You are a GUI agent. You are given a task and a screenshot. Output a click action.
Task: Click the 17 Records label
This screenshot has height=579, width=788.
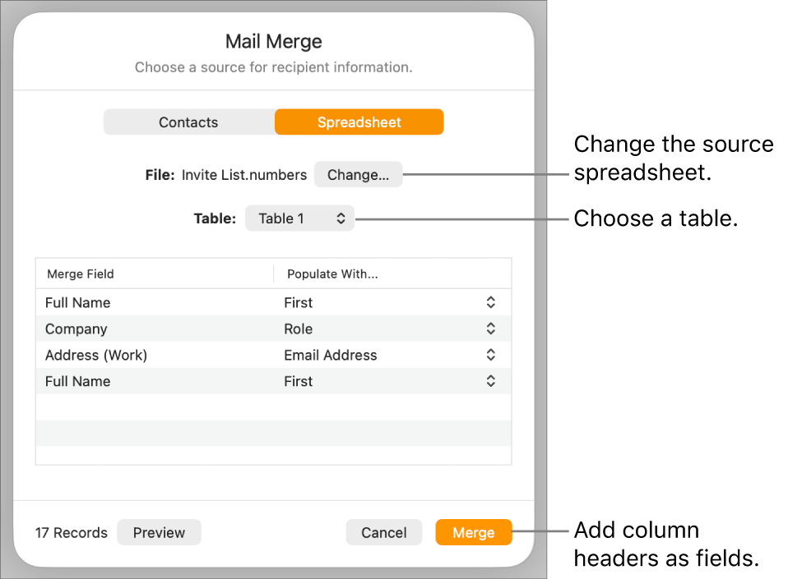[x=71, y=533]
